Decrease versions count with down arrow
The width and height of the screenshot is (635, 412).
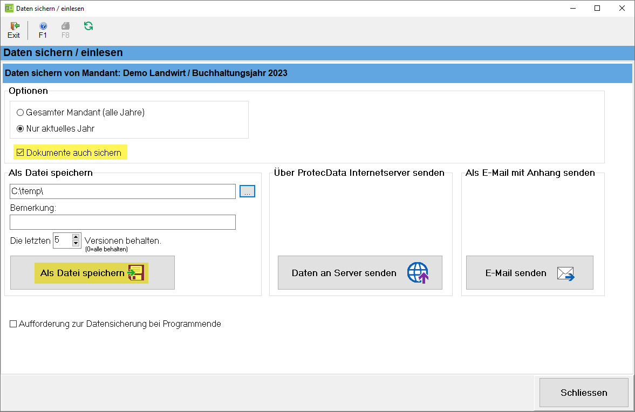pos(76,244)
